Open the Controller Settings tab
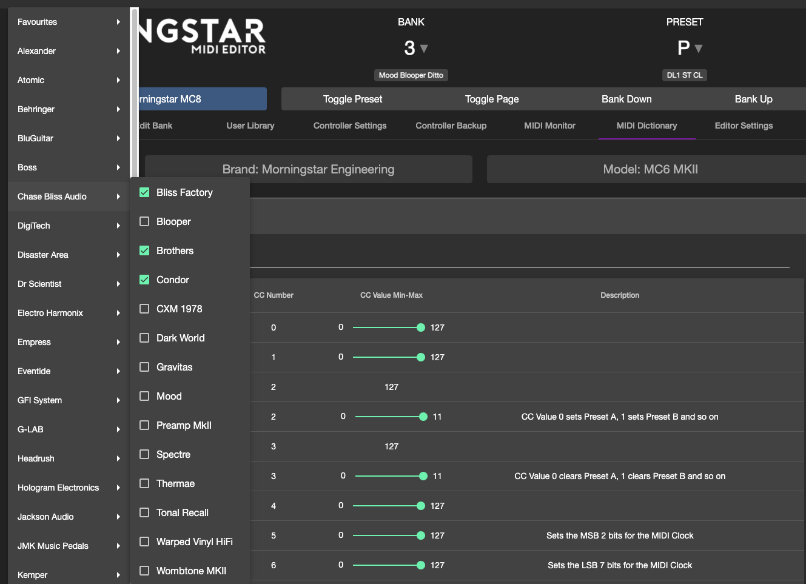The height and width of the screenshot is (584, 806). tap(349, 126)
